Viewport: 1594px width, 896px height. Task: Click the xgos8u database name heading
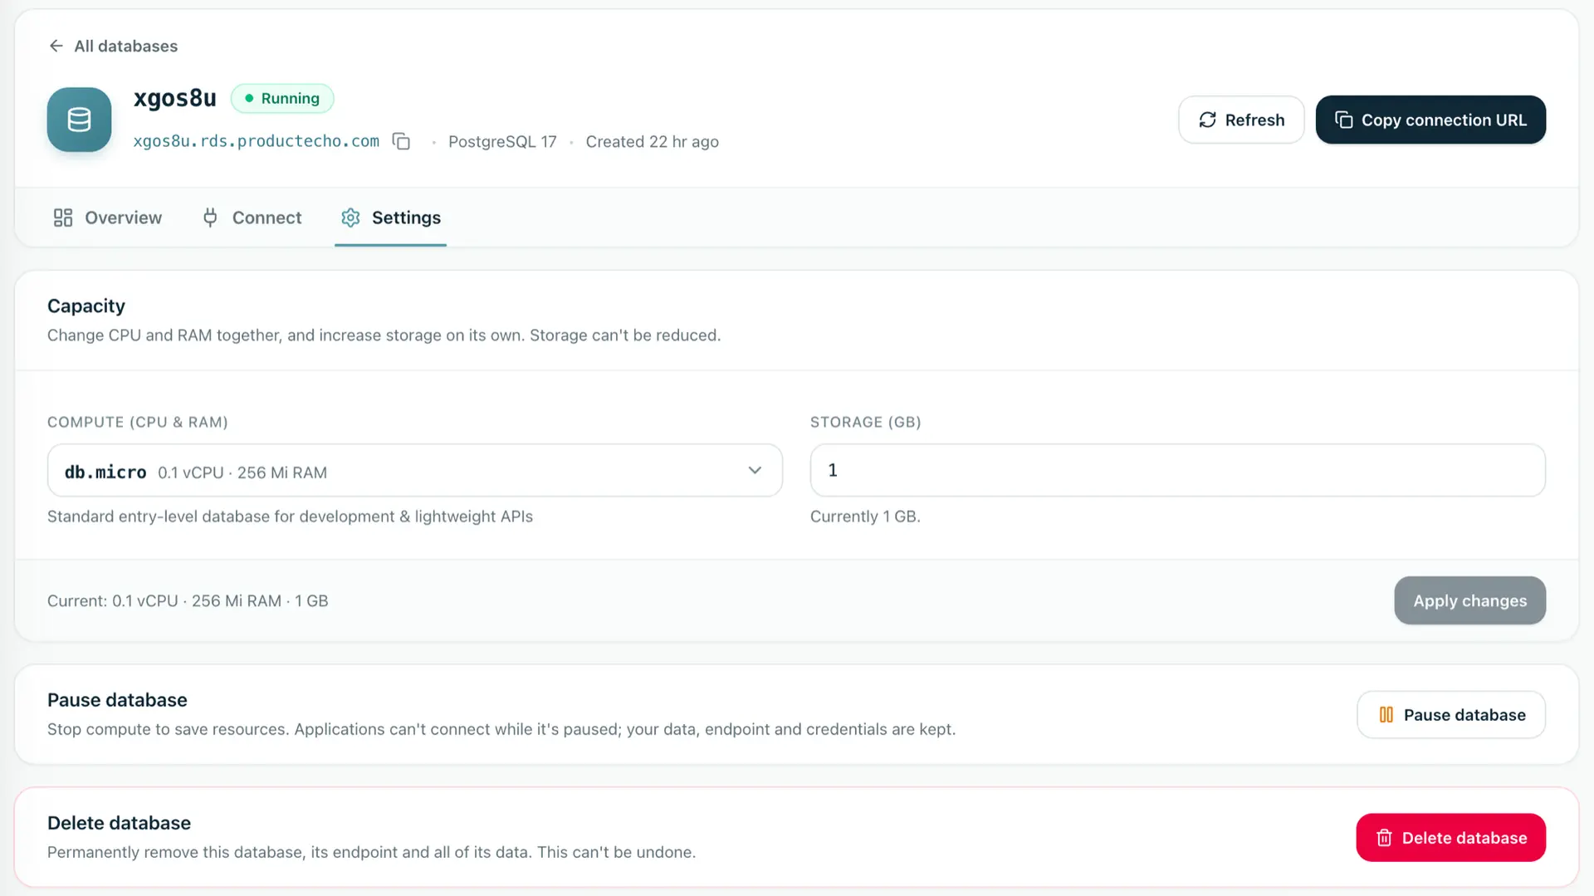pos(174,98)
